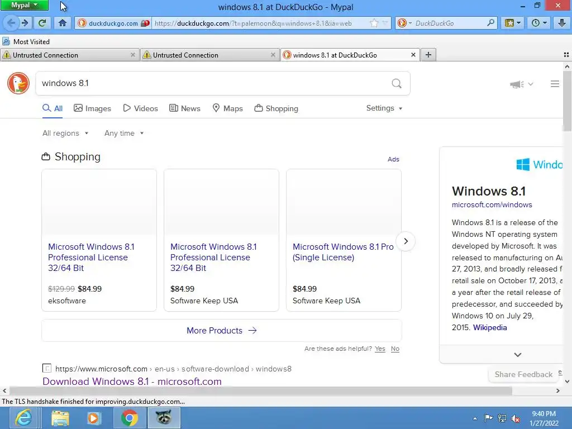Switch to the first Untrusted Connection tab
The width and height of the screenshot is (572, 429).
click(x=69, y=55)
